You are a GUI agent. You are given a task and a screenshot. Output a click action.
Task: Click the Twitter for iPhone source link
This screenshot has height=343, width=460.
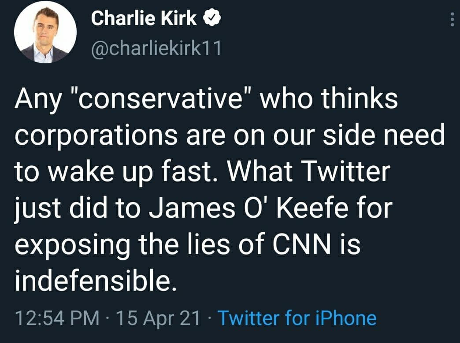pos(297,317)
